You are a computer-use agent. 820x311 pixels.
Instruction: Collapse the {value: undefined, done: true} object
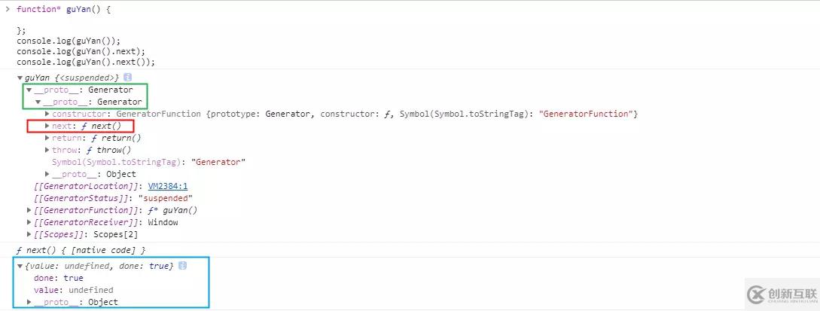[20, 266]
